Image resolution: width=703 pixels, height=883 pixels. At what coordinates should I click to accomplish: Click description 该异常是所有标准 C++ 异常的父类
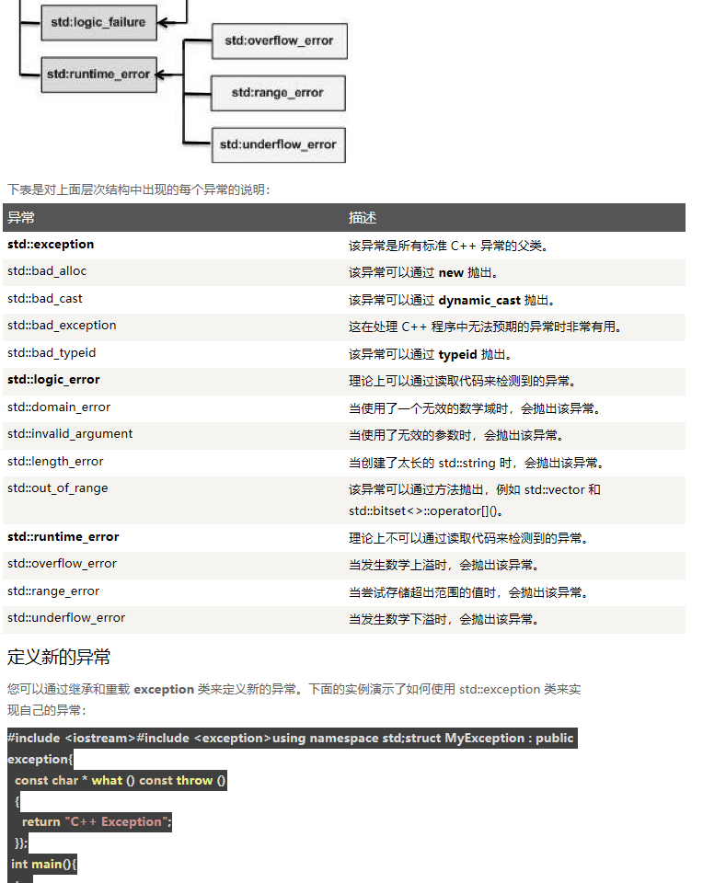pos(448,247)
